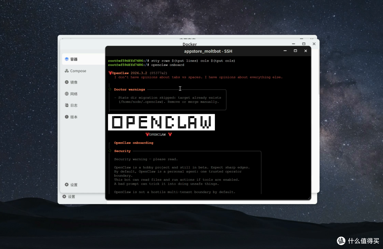Screen dimensions: 383x249
Task: Click the document icon next to 日志
Action: click(x=66, y=105)
